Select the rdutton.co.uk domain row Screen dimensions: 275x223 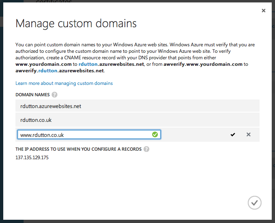[137, 120]
